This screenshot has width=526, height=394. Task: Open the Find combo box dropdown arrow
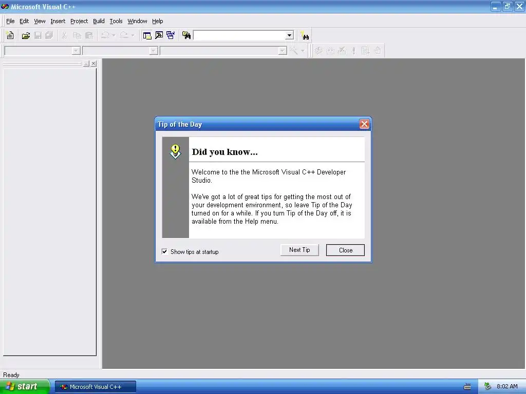[289, 35]
